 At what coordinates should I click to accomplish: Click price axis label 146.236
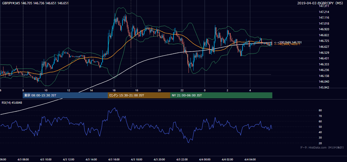point(324,70)
